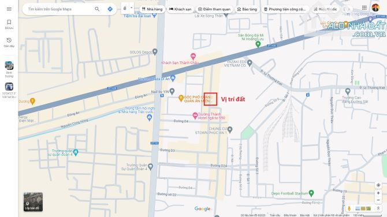This screenshot has width=387, height=217.
Task: Expand the imagery strip with the double chevron
Action: point(378,208)
